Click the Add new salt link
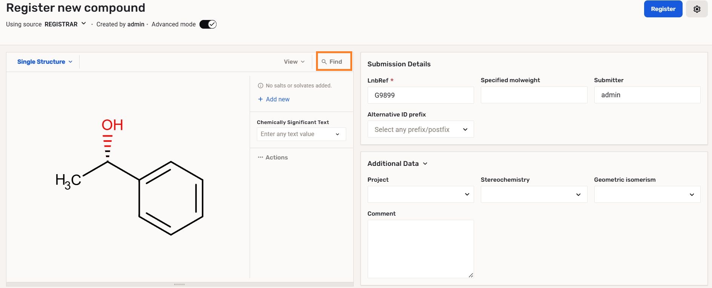Image resolution: width=712 pixels, height=288 pixels. 278,99
